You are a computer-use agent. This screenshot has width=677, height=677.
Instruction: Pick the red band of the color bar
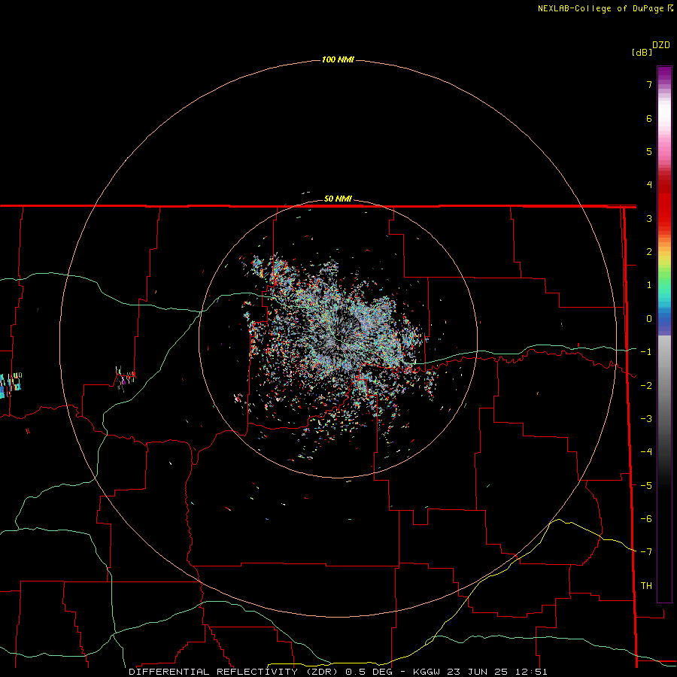tap(664, 208)
